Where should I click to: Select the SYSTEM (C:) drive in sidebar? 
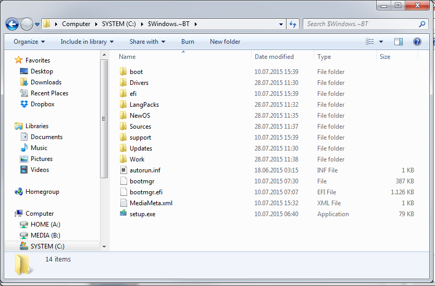pos(47,246)
